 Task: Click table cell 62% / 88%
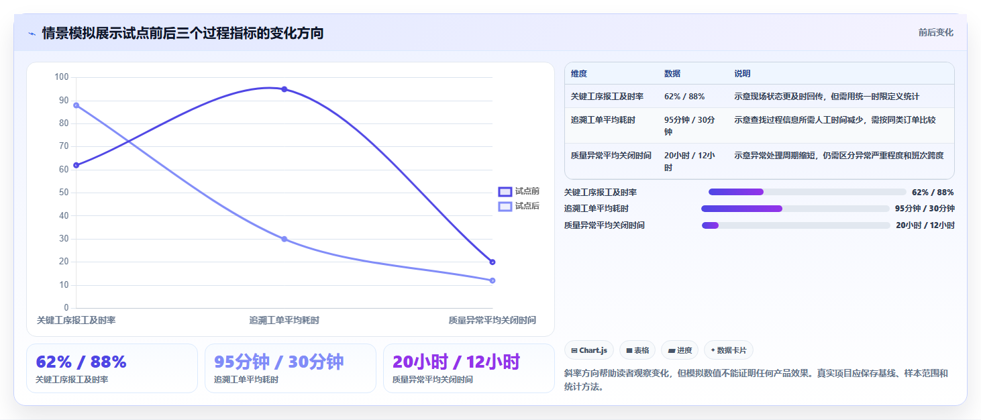pos(684,97)
